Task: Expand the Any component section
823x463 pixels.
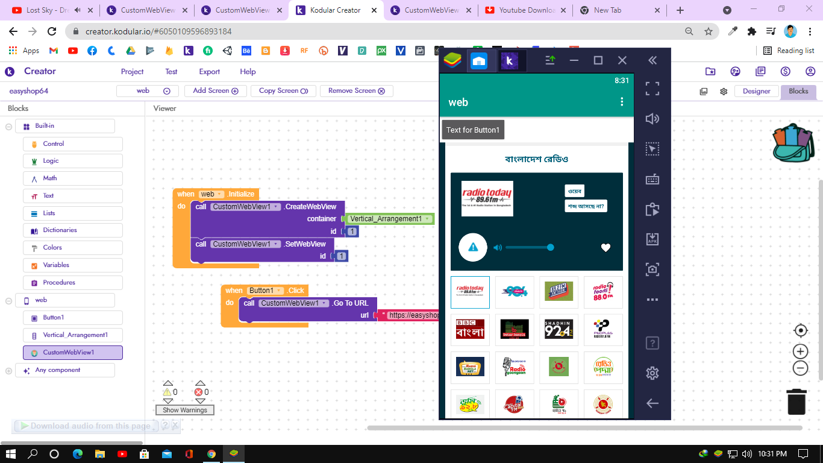Action: click(9, 371)
